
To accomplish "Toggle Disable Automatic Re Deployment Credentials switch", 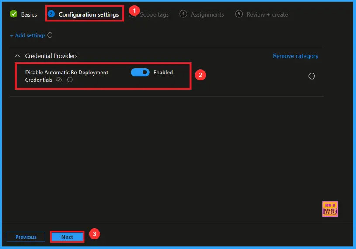I will click(x=140, y=73).
